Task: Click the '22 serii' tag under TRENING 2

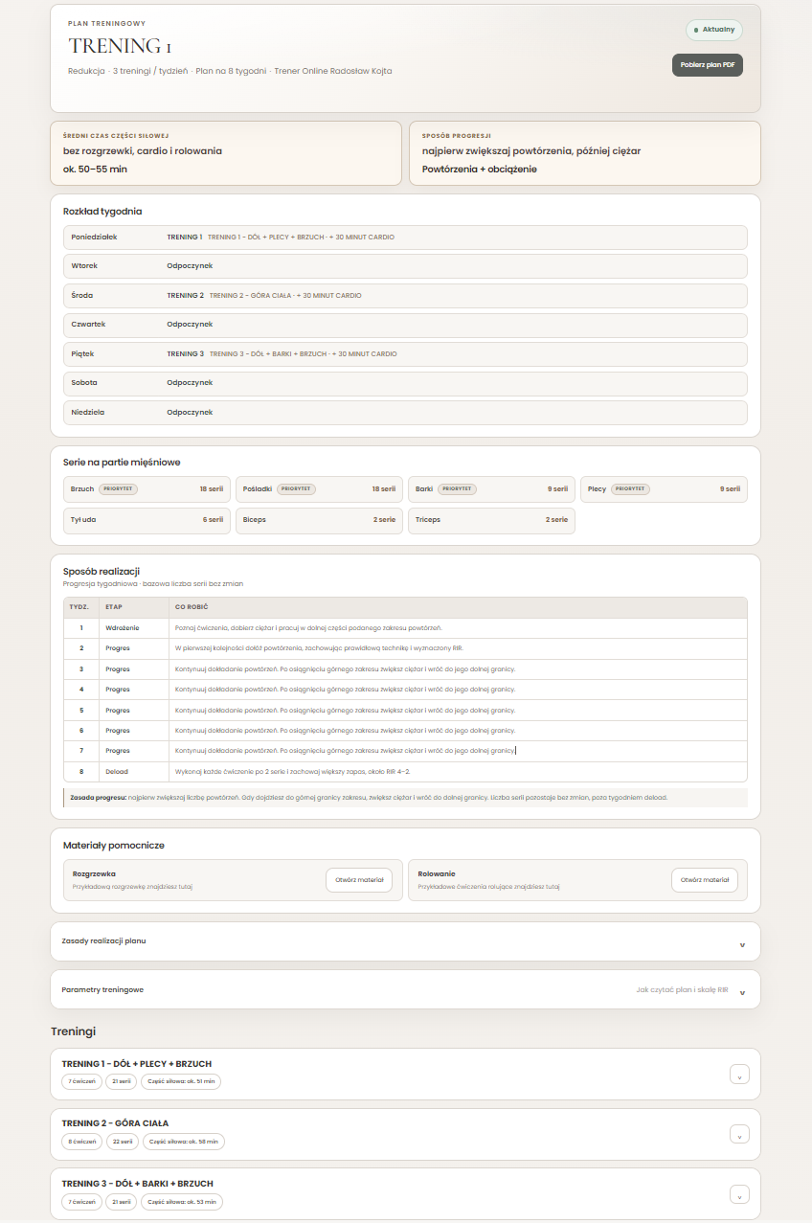Action: pos(121,1142)
